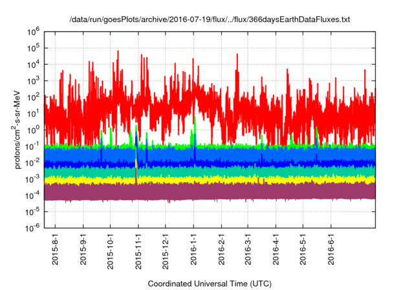This screenshot has height=290, width=414.
Task: Click the 10^-1 y-axis tick label
Action: (x=32, y=146)
